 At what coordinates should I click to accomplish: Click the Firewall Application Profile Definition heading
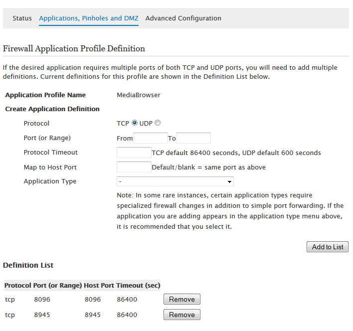click(x=74, y=49)
